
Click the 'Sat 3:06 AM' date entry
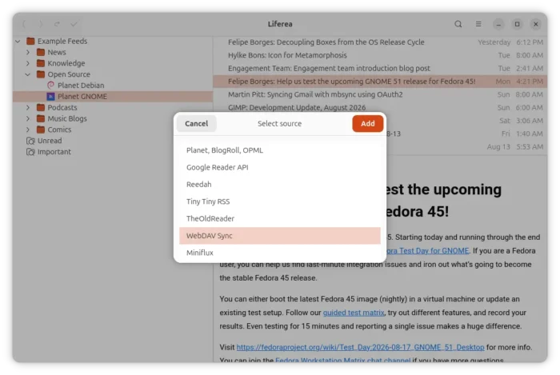click(521, 121)
